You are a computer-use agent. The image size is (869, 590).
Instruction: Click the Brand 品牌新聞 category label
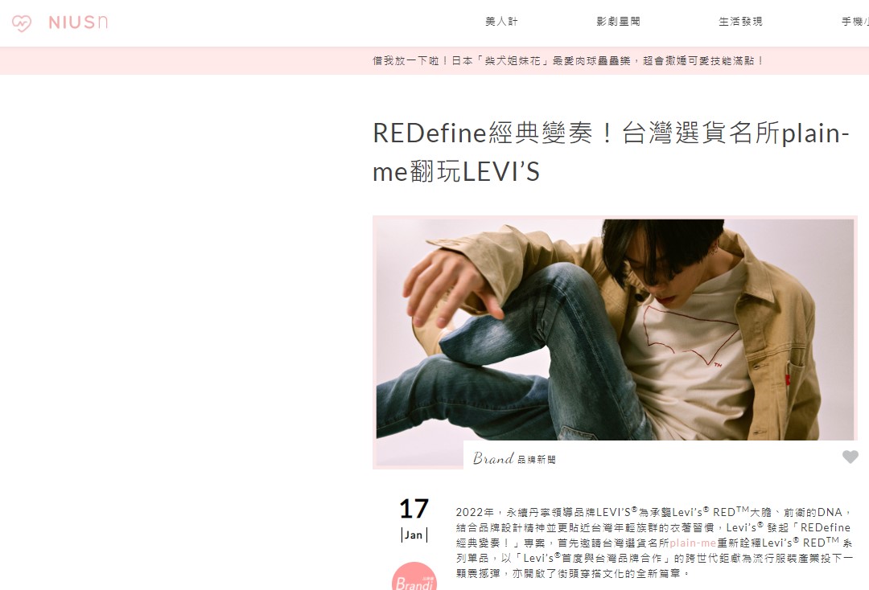514,458
